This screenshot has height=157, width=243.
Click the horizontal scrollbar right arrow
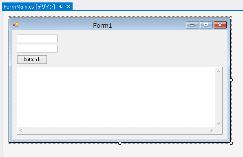(212, 131)
